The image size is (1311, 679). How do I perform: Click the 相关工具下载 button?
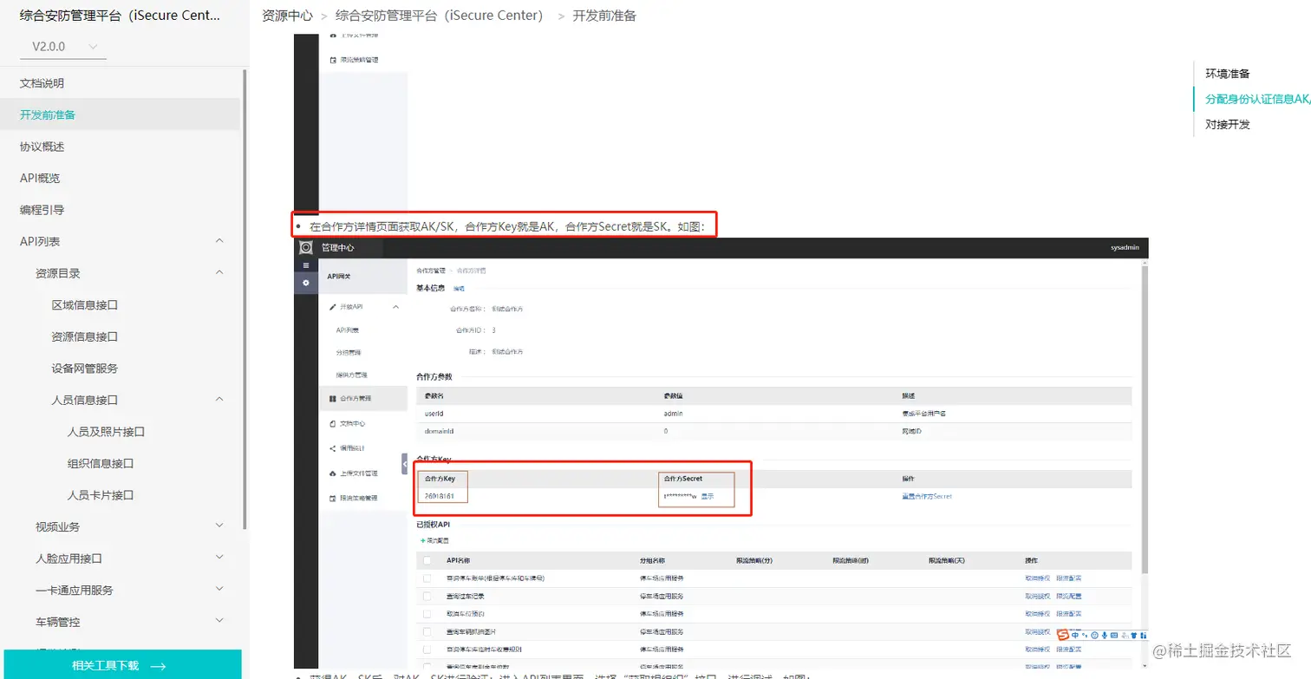click(121, 665)
